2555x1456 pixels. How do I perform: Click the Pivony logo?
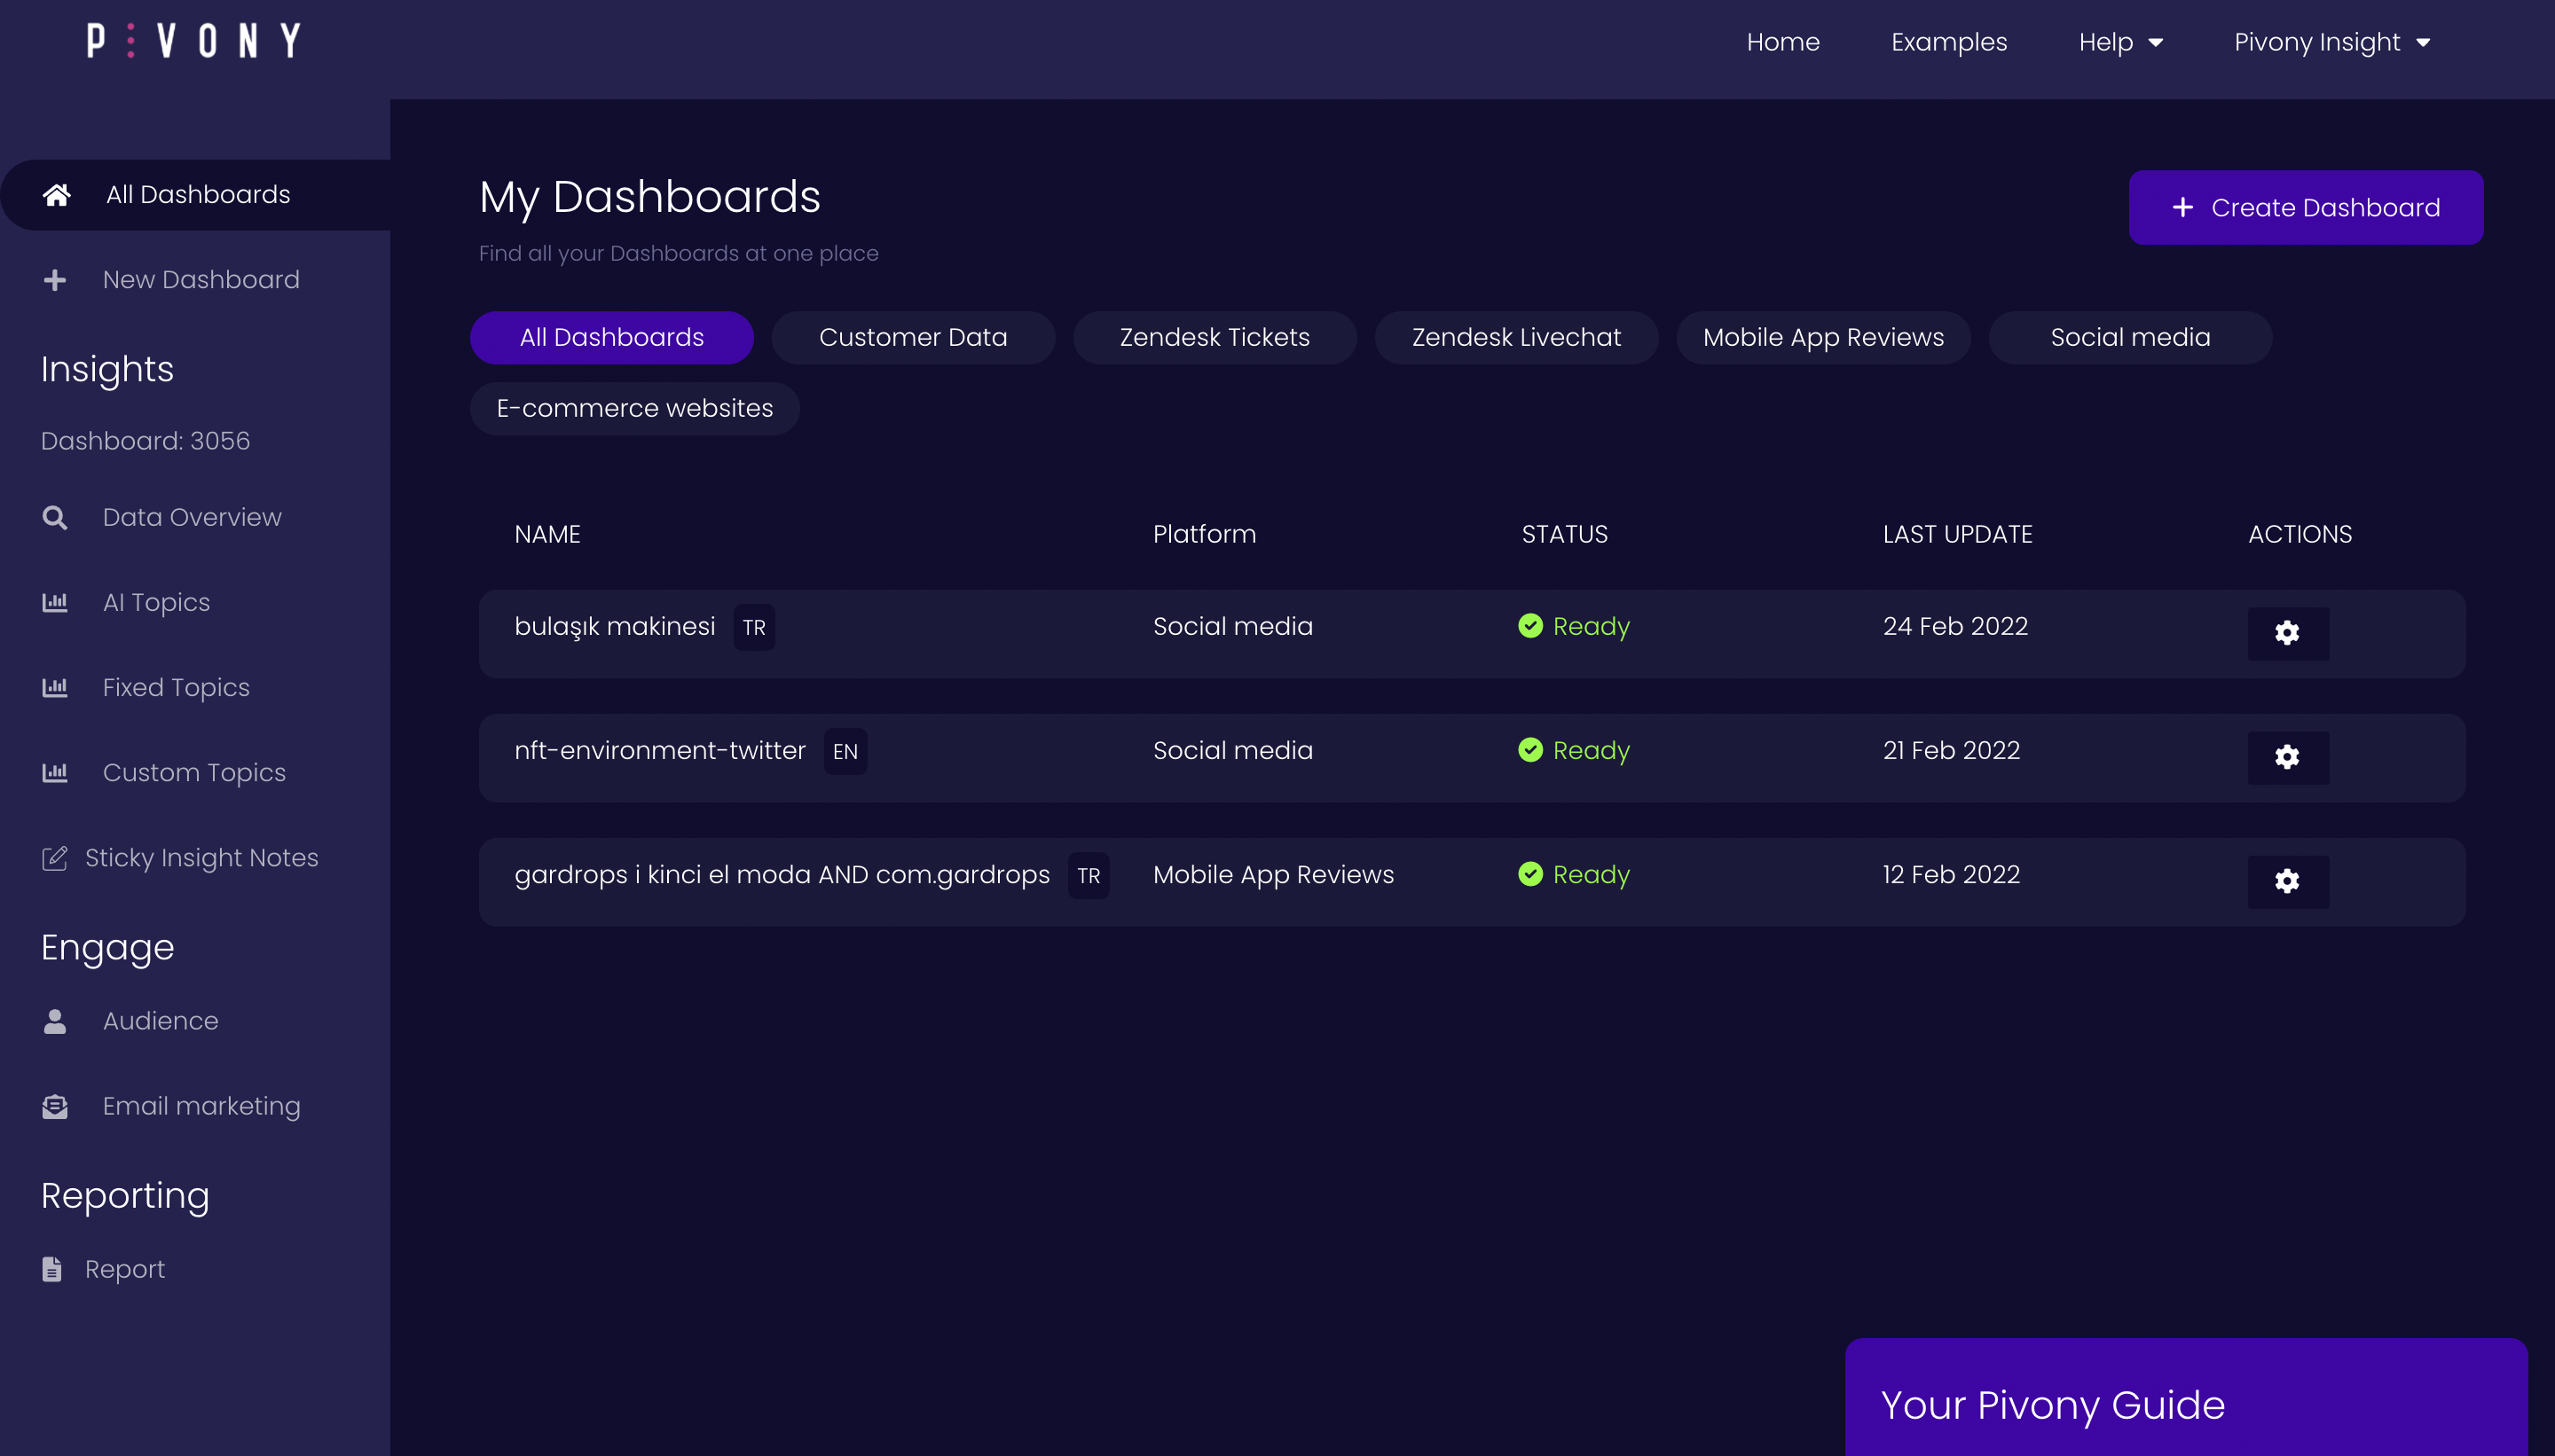[x=194, y=41]
